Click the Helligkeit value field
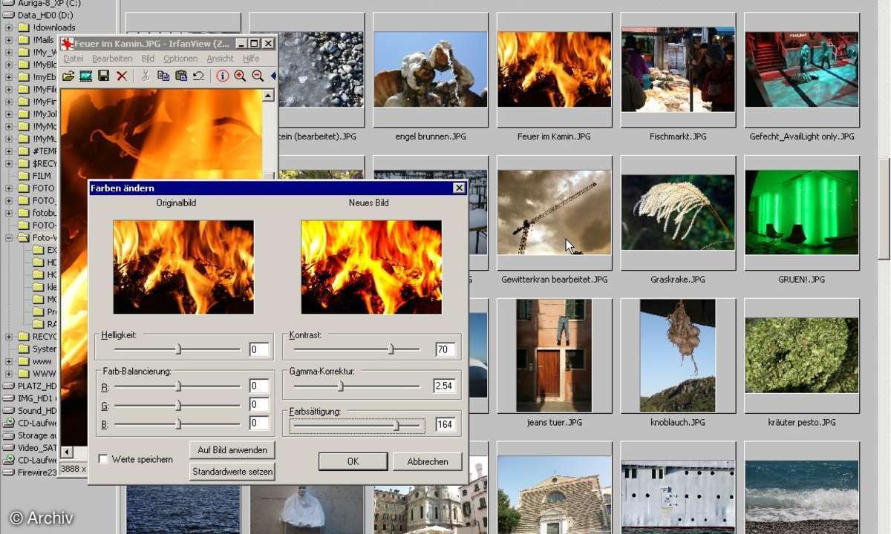 point(259,349)
